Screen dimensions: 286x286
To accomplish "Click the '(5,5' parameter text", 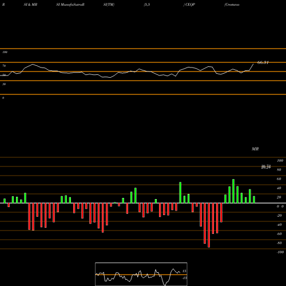I will coord(147,5).
